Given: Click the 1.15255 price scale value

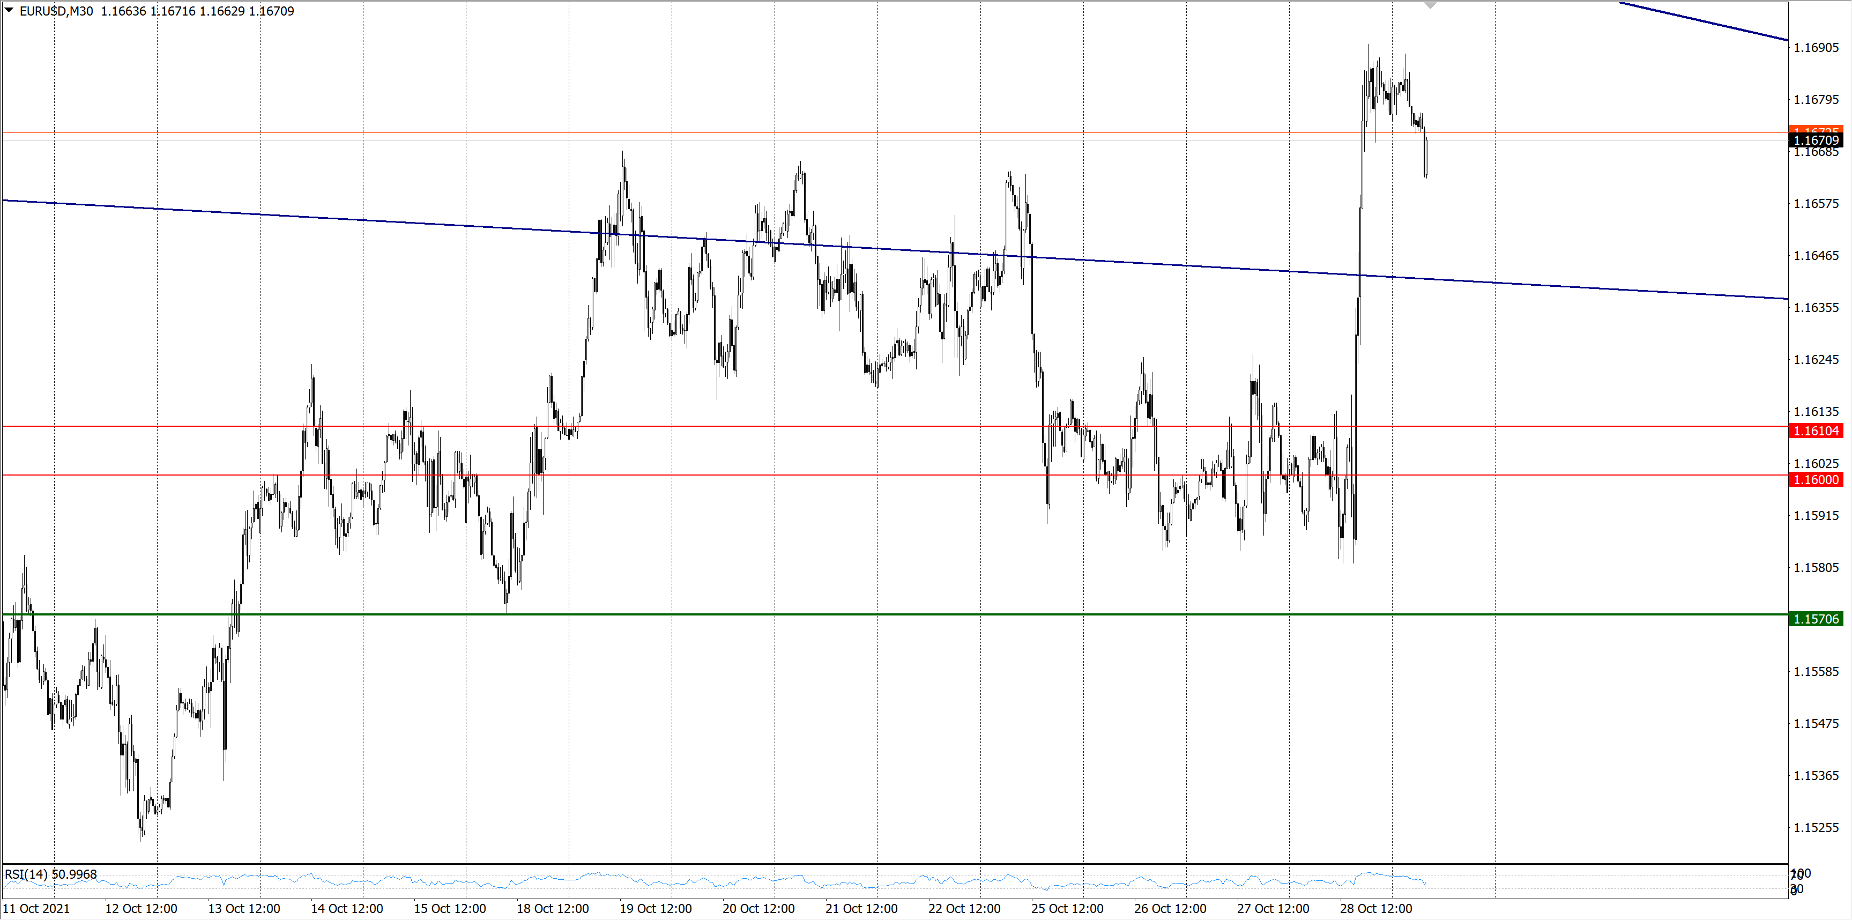Looking at the screenshot, I should tap(1816, 827).
